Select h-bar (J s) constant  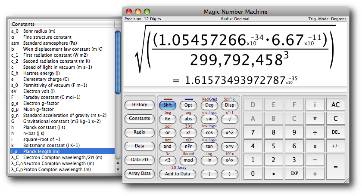[62, 133]
